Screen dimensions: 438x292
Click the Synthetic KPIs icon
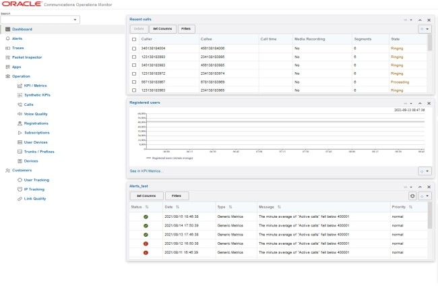[20, 95]
